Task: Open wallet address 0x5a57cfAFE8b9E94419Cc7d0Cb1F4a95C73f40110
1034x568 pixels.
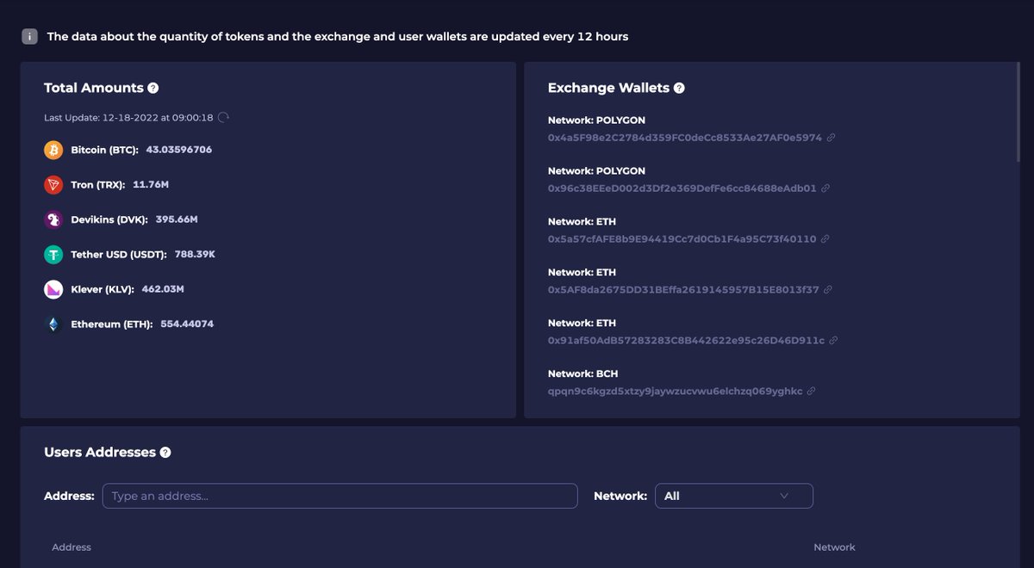Action: pos(682,239)
